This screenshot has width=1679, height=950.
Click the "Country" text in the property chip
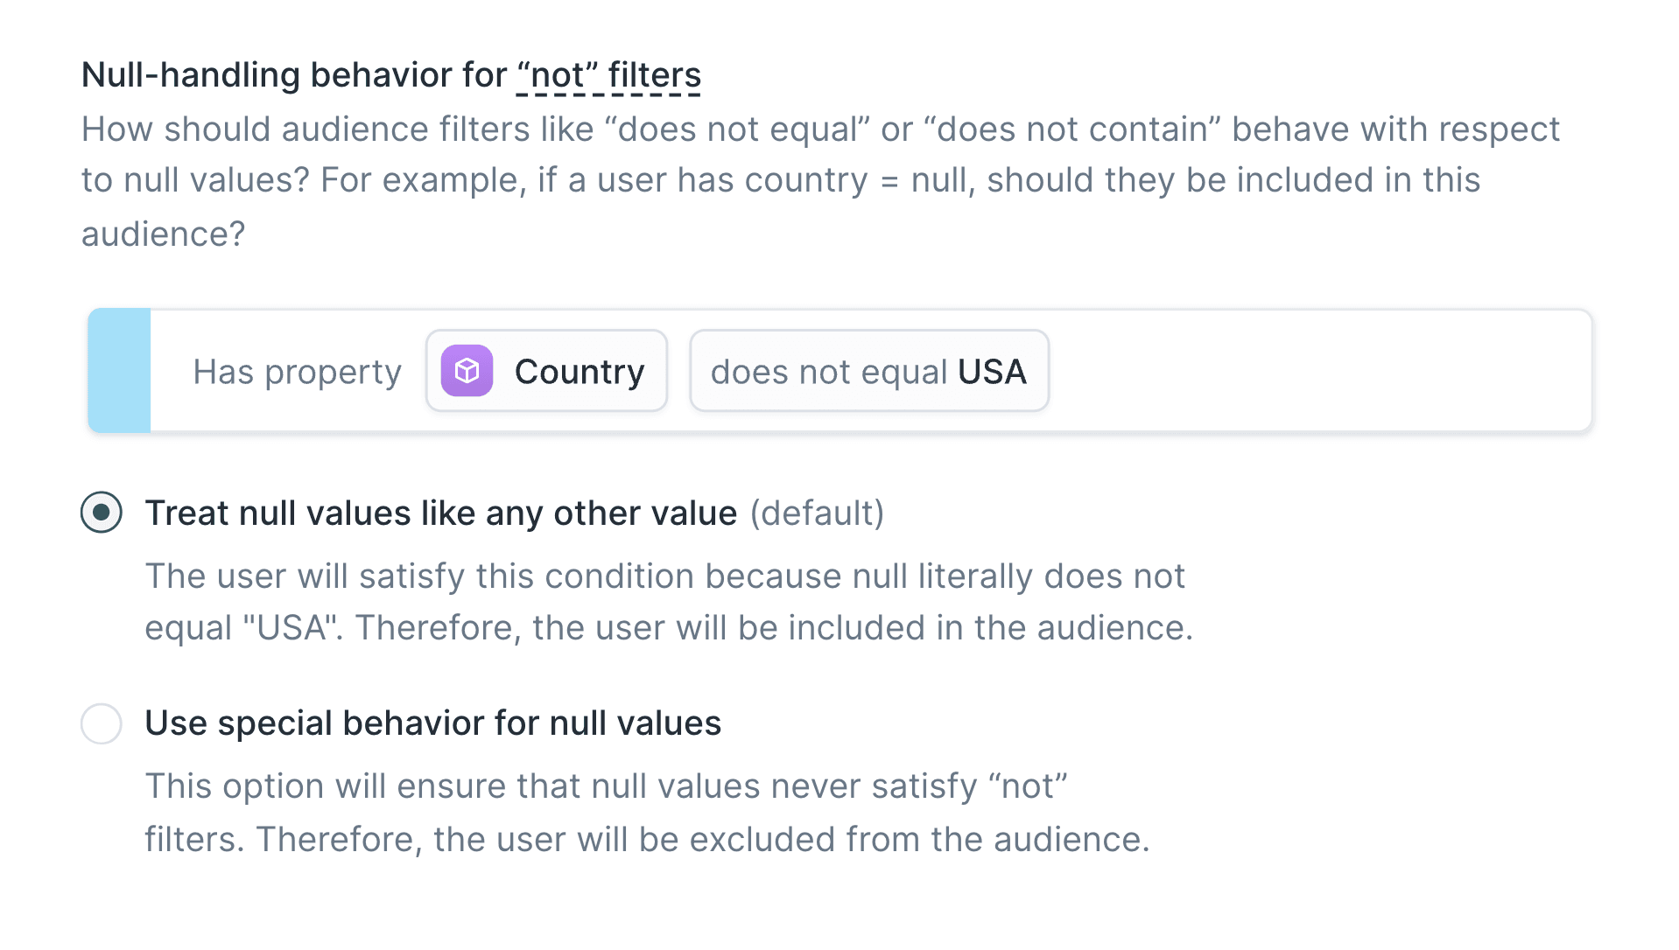[580, 372]
